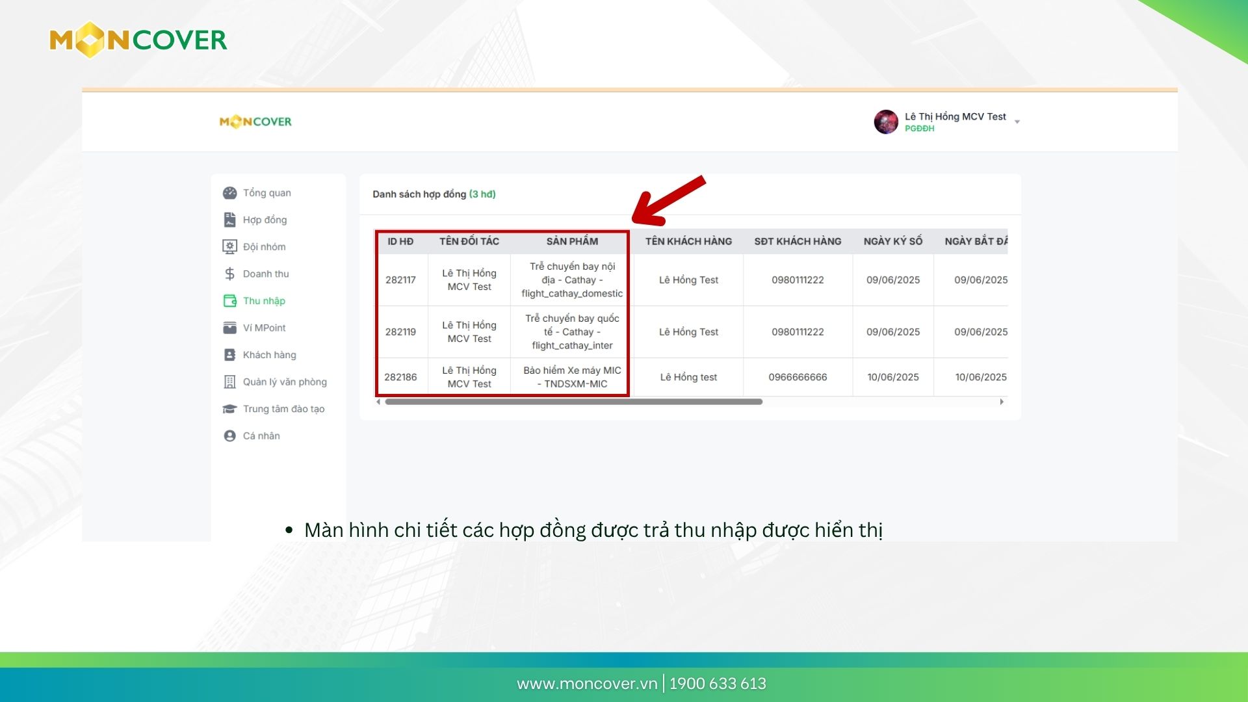Click signing date 10/06/2025 in row 282186
The width and height of the screenshot is (1248, 702).
tap(893, 377)
